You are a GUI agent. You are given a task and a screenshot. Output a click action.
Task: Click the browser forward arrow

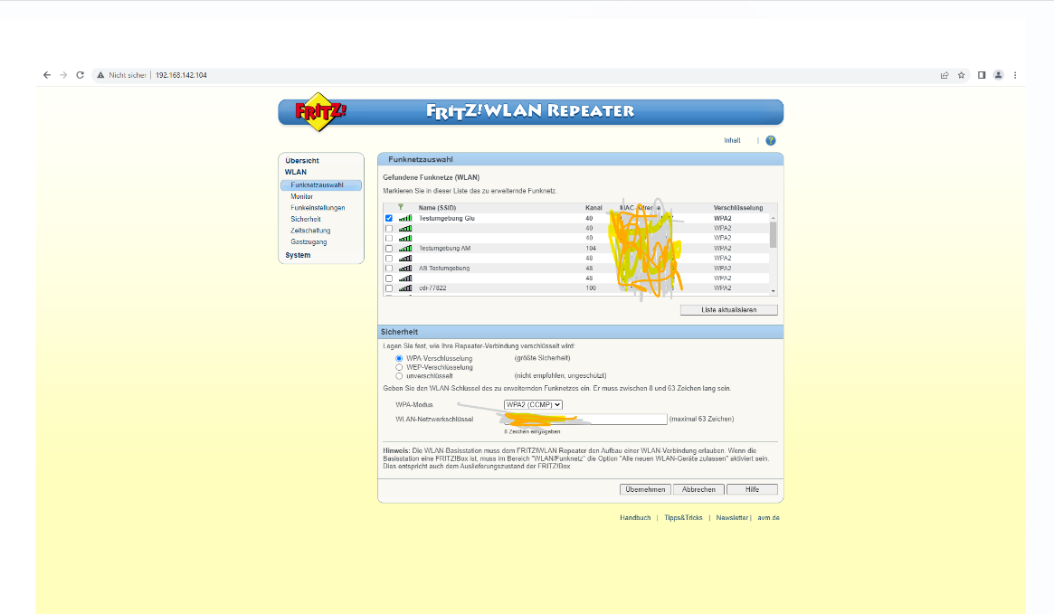coord(63,75)
